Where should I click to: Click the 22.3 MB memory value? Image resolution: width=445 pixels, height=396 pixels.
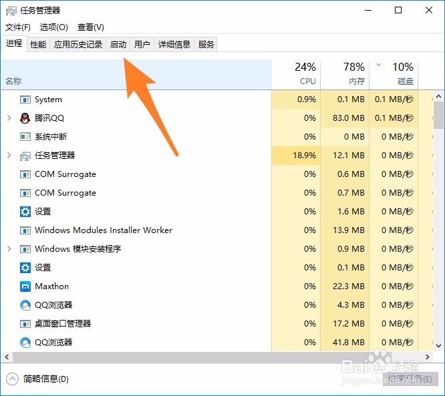[x=349, y=286]
